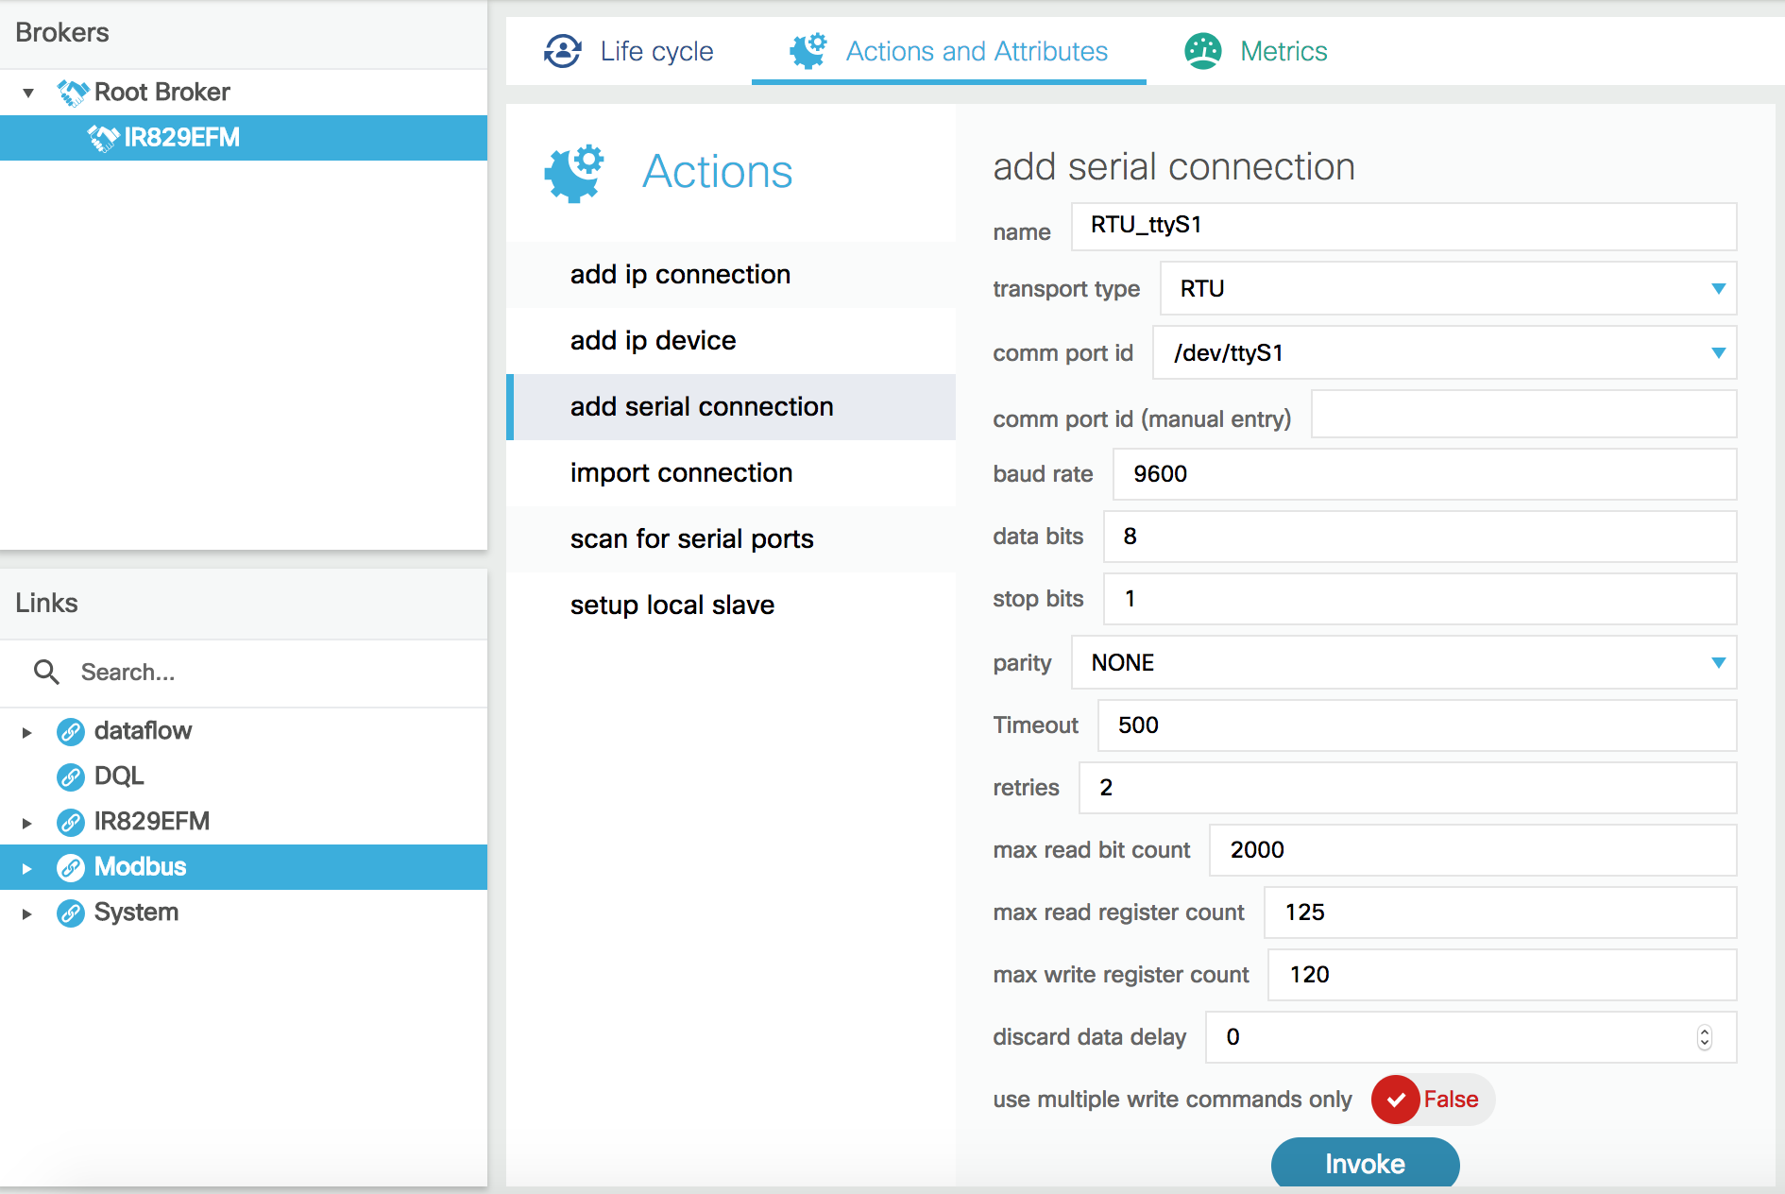
Task: Select the 'add ip device' action
Action: (x=653, y=340)
